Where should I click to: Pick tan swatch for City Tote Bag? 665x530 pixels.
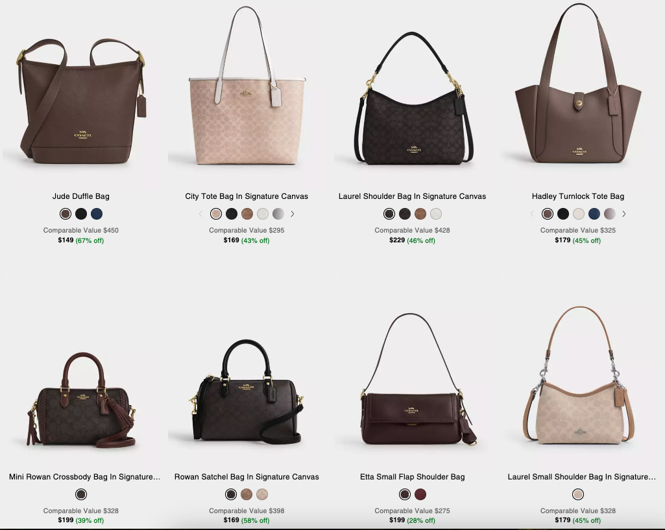click(x=247, y=214)
